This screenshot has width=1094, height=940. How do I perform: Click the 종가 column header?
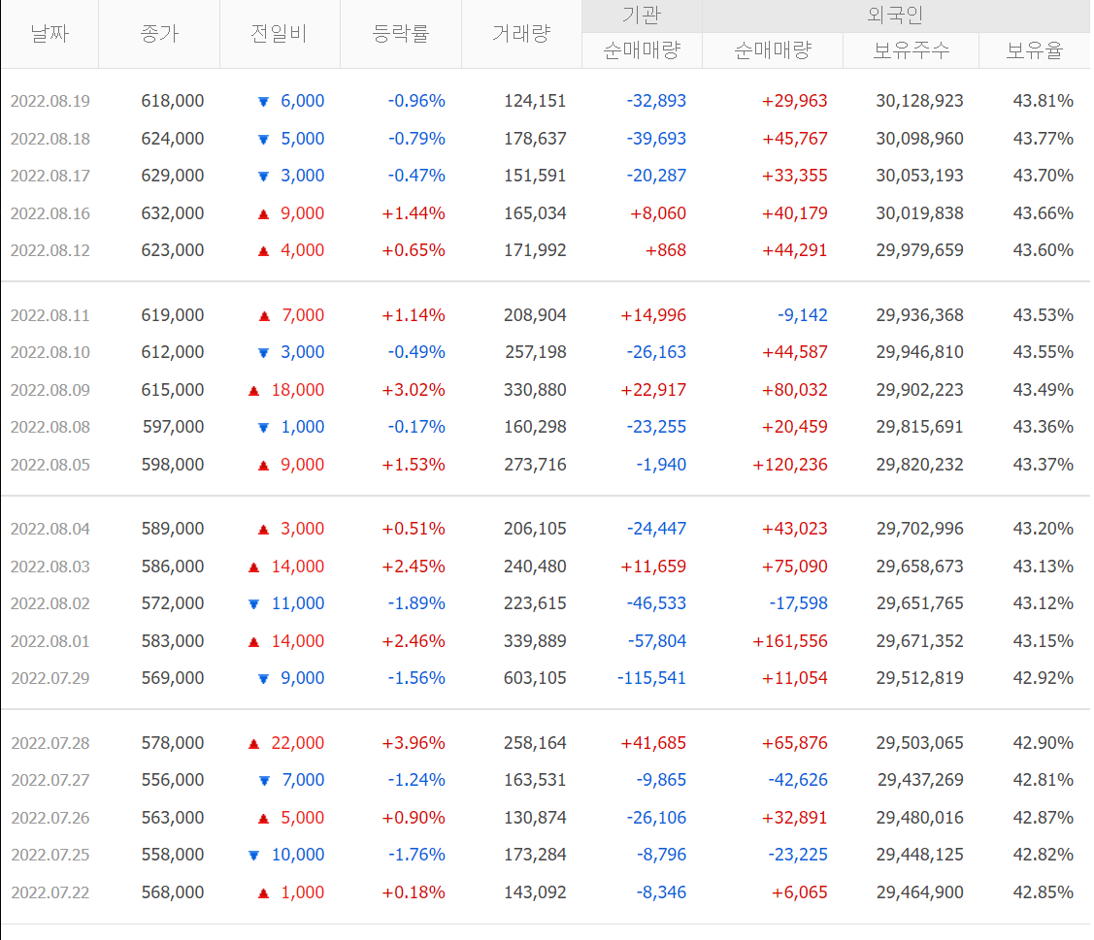point(159,34)
